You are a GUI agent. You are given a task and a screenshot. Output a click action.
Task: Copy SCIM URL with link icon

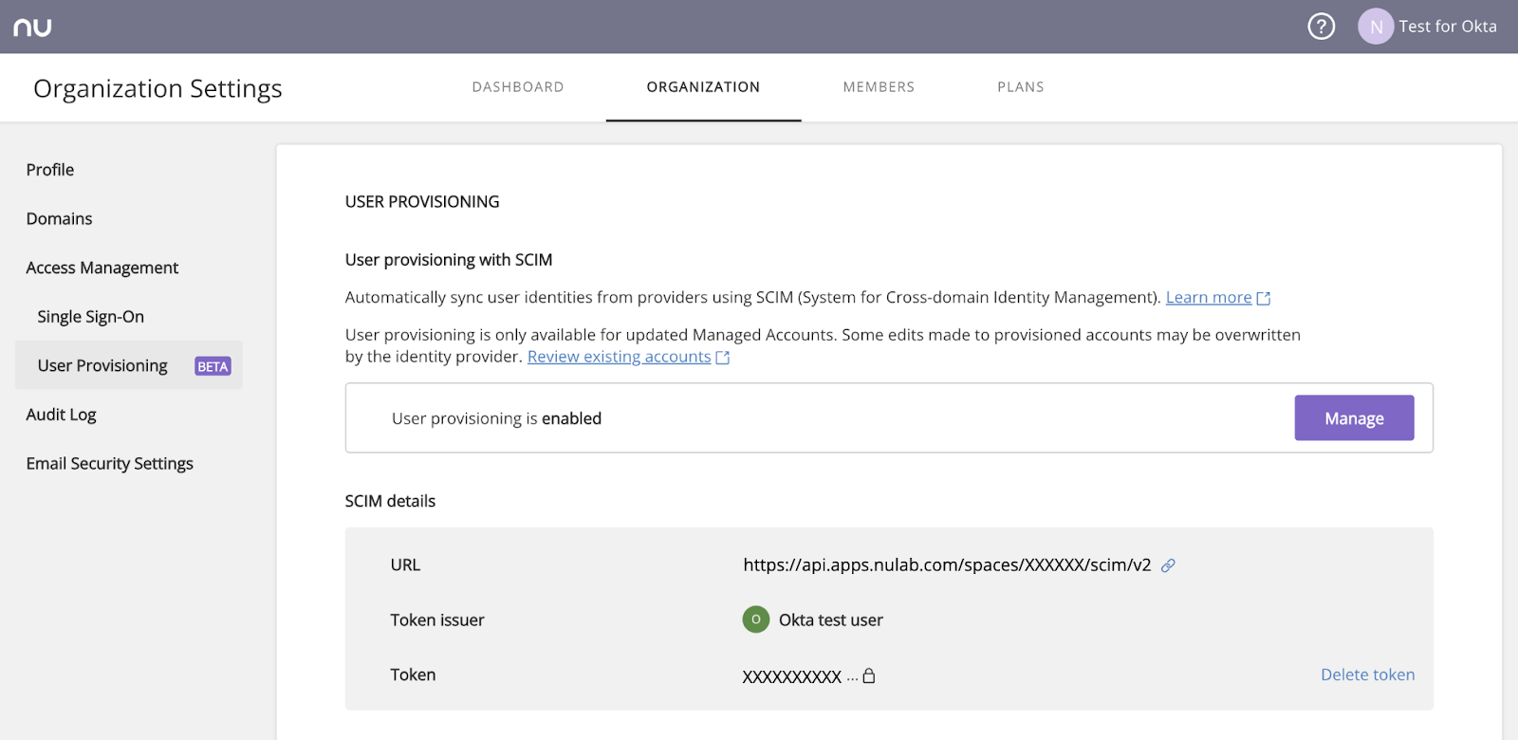point(1168,565)
